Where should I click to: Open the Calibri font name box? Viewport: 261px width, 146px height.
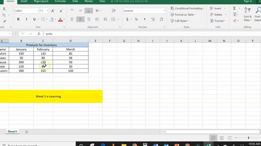click(x=27, y=11)
